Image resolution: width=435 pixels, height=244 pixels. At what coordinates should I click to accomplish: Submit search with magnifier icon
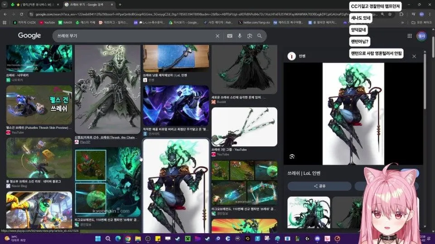(x=259, y=36)
